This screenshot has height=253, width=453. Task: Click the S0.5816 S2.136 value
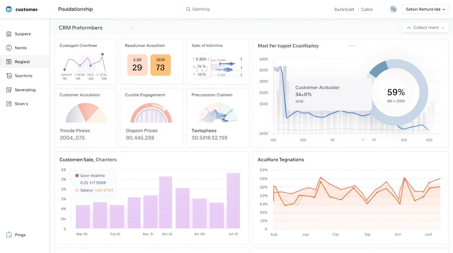click(x=210, y=138)
